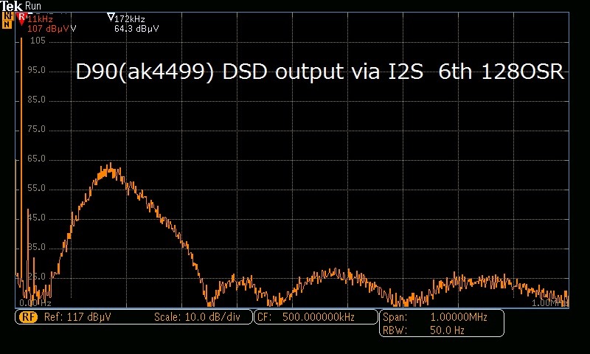Click the 65.0 axis label
The height and width of the screenshot is (354, 590).
coord(36,159)
